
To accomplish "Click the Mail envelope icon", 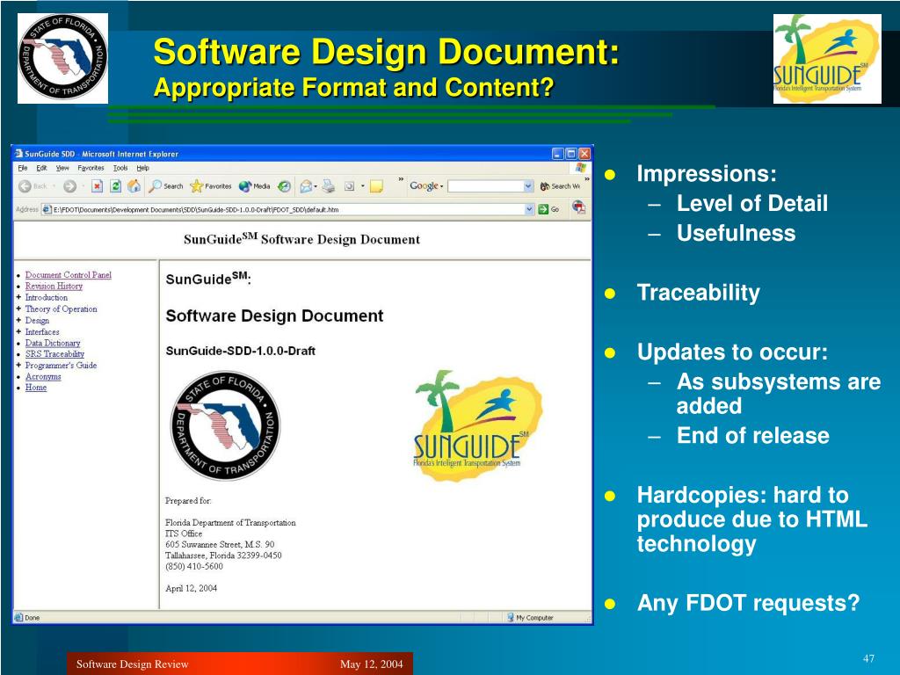I will pos(306,186).
